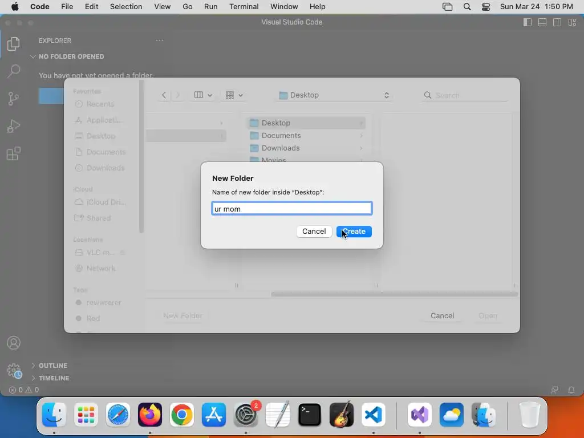Screen dimensions: 584x438
Task: Open Finder from the dock
Action: pos(54,415)
